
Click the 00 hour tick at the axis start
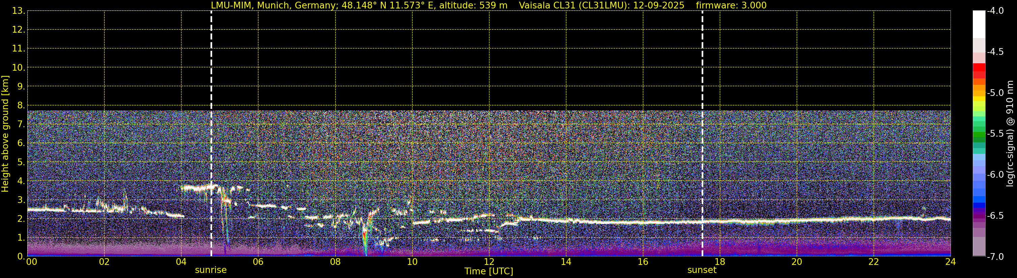pos(31,262)
